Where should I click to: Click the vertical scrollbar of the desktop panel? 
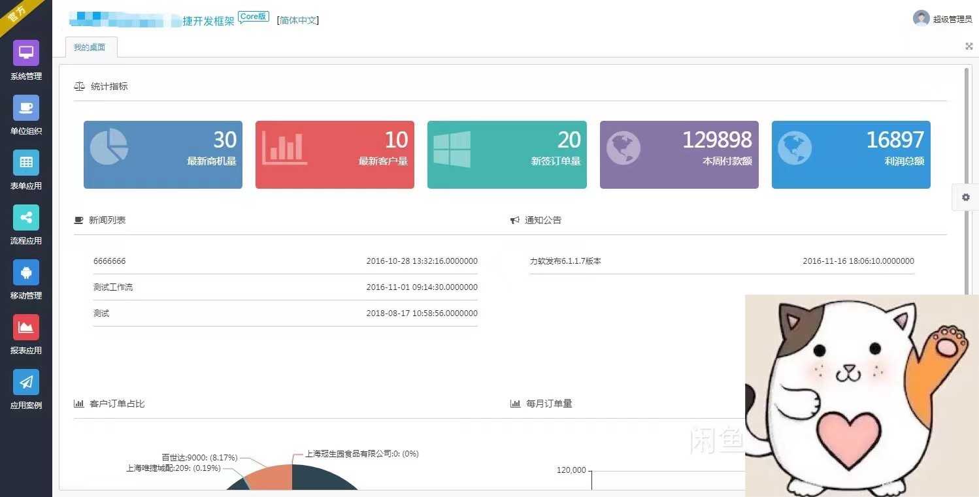point(967,180)
